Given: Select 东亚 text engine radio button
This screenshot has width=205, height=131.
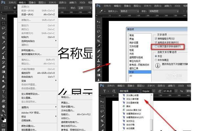Looking at the screenshot, I should pos(156,56).
